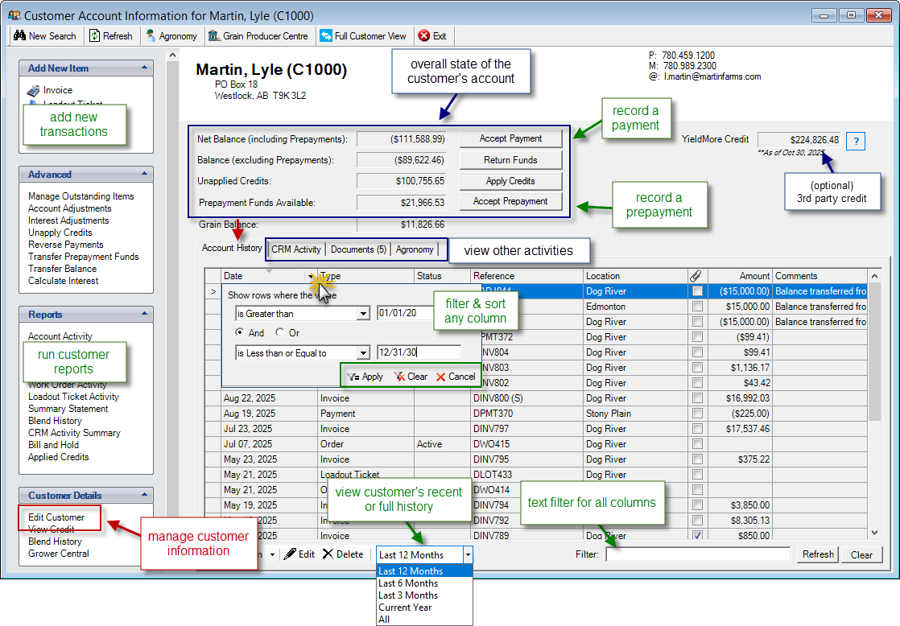Collapse the Reports panel
Image resolution: width=900 pixels, height=626 pixels.
click(144, 314)
